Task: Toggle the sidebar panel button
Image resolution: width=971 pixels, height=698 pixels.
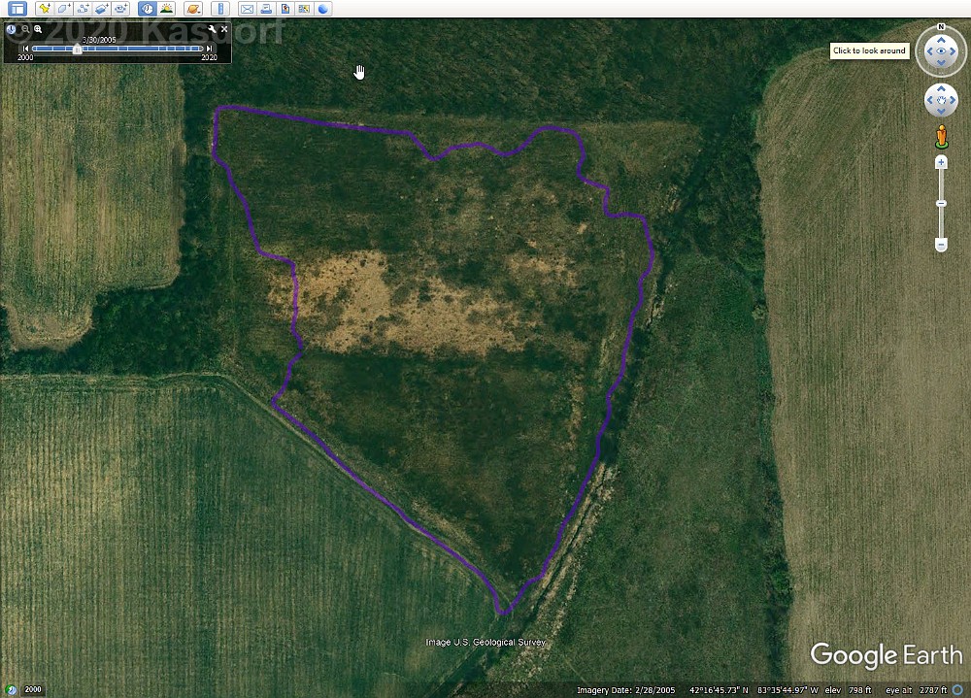Action: point(17,9)
